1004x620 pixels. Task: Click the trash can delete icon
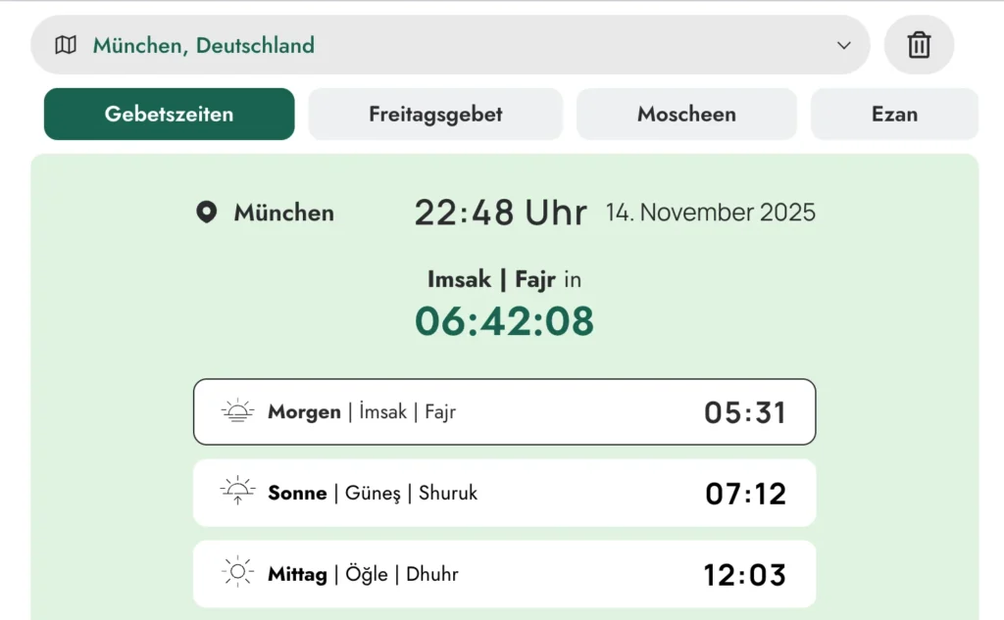tap(919, 45)
